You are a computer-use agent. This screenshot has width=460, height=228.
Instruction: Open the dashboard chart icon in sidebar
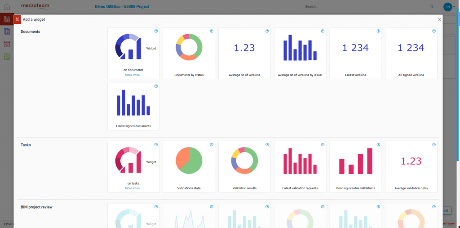click(x=7, y=19)
